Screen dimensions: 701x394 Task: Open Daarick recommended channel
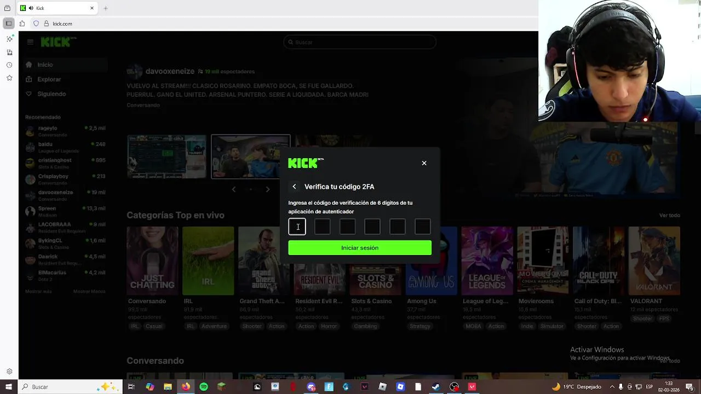click(x=66, y=259)
